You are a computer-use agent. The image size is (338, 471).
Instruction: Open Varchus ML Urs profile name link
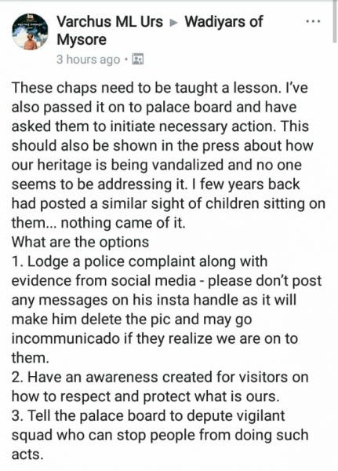click(x=110, y=22)
